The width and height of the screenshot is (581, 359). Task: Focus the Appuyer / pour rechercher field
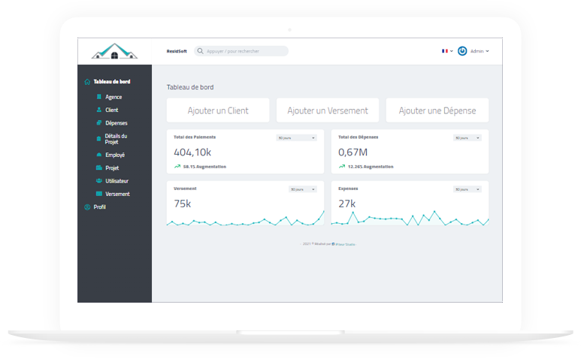click(241, 51)
